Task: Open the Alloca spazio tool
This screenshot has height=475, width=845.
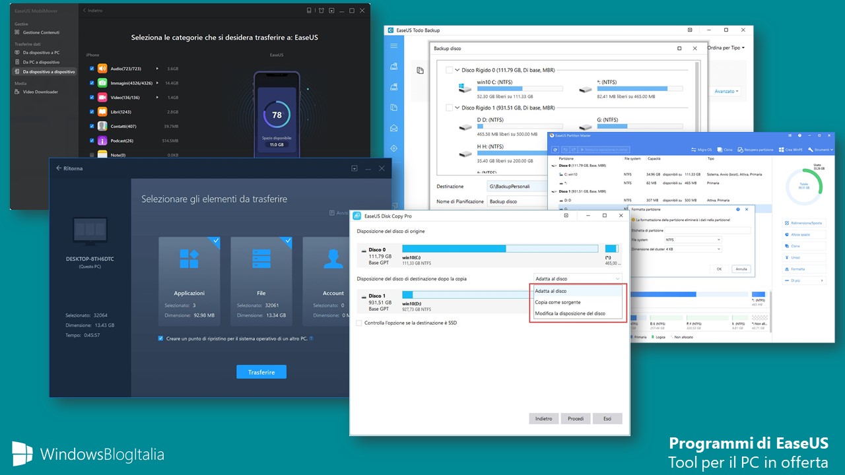Action: pos(801,234)
